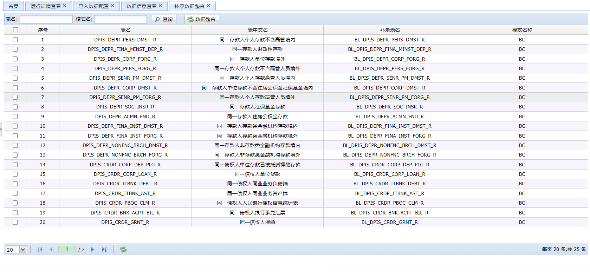Viewport: 590px width, 272px height.
Task: Click the 模式名 text field
Action: coord(120,19)
